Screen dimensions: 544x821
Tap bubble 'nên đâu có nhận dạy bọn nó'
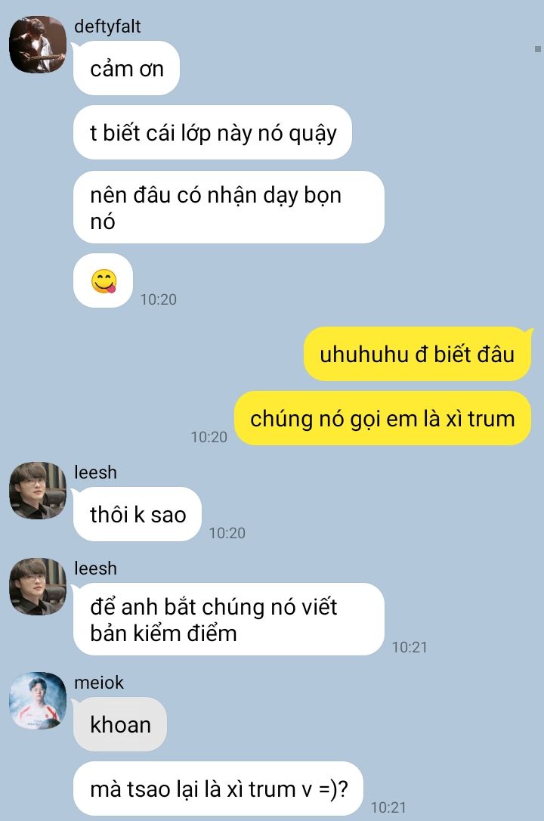[229, 207]
